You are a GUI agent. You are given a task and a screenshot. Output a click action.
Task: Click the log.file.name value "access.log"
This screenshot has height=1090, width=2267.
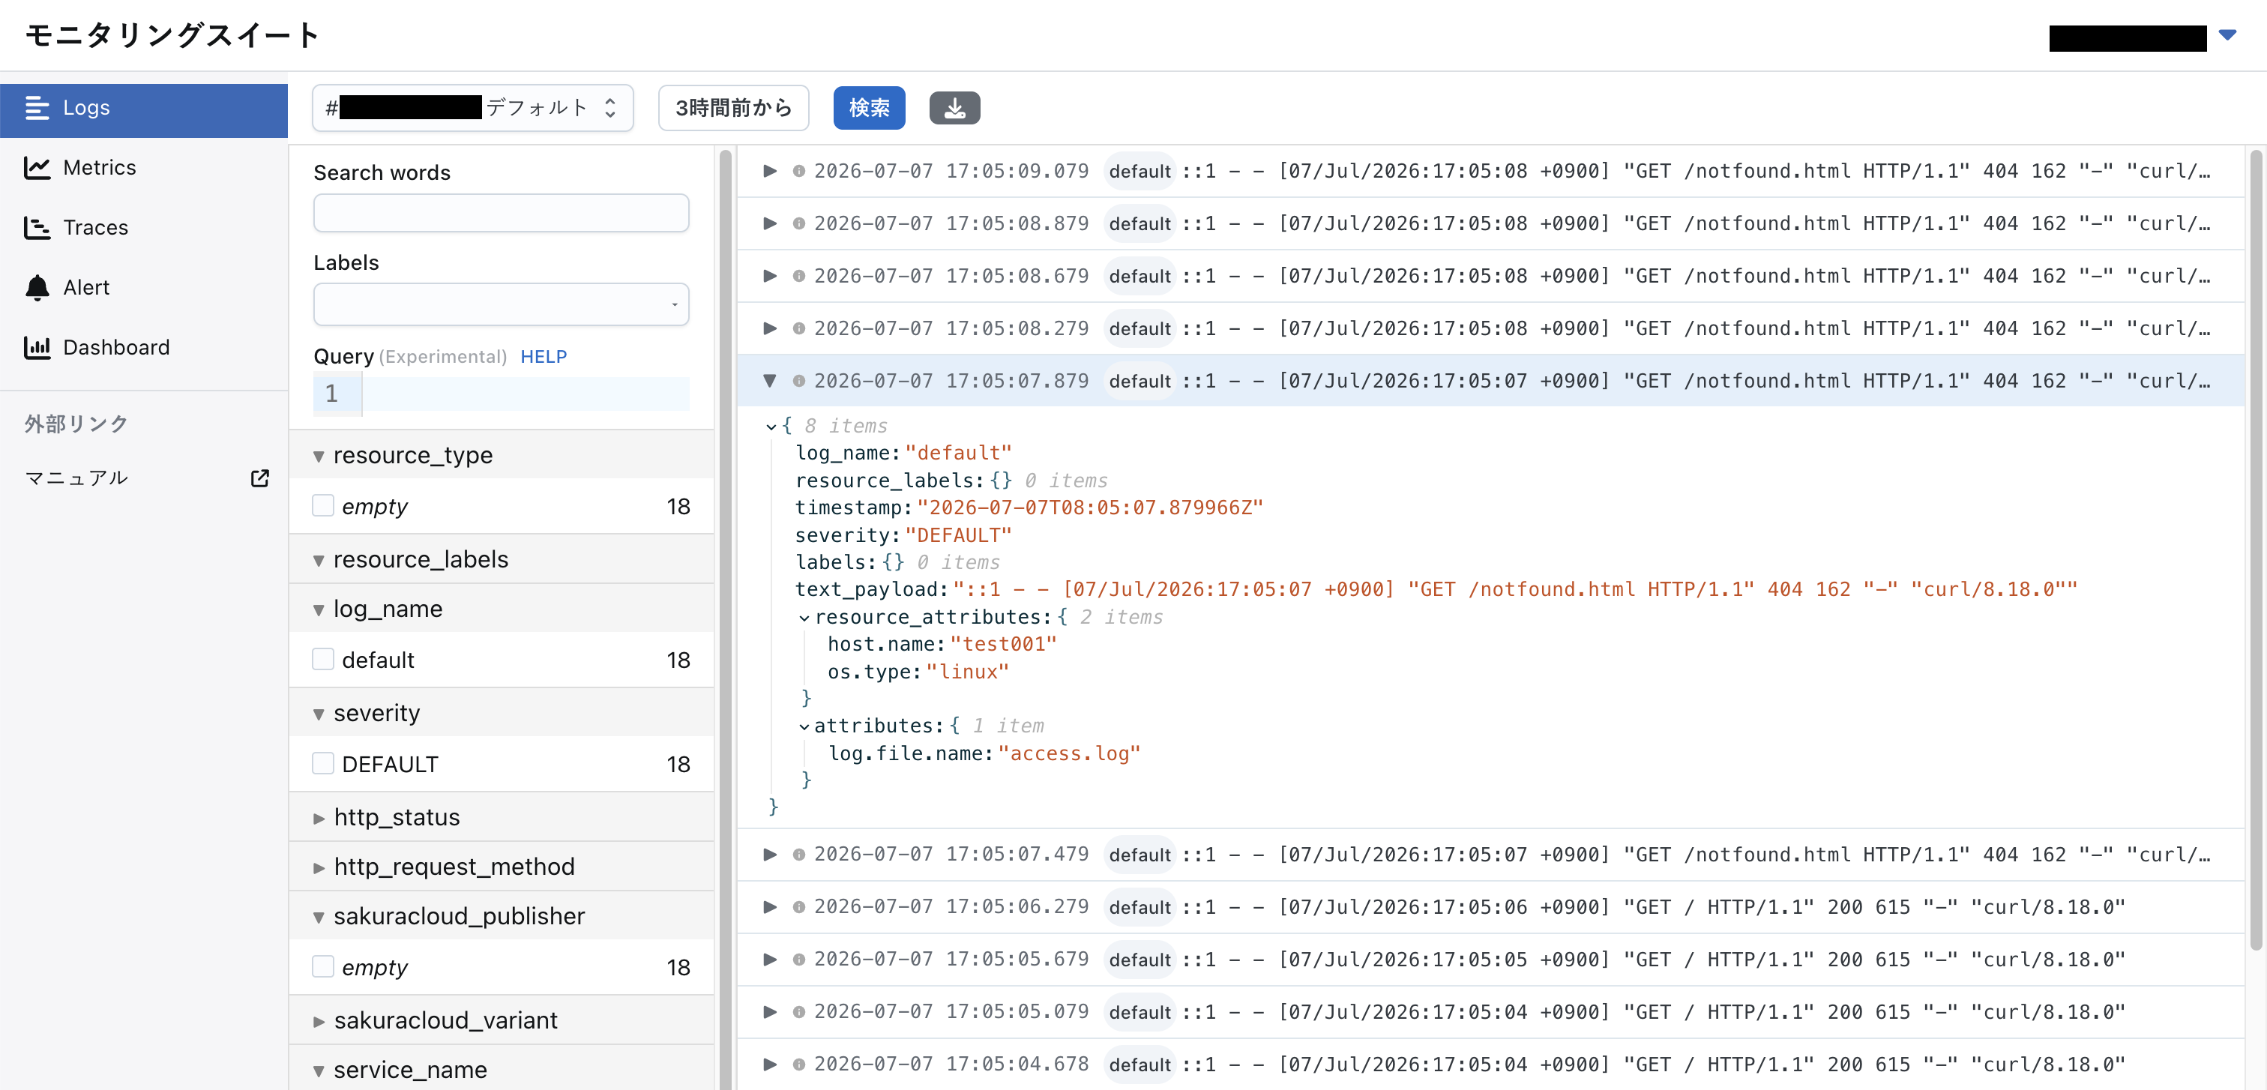point(1069,753)
